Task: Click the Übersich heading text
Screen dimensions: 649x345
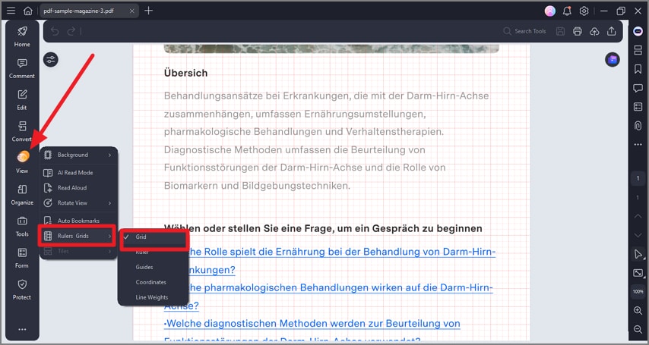Action: tap(186, 73)
